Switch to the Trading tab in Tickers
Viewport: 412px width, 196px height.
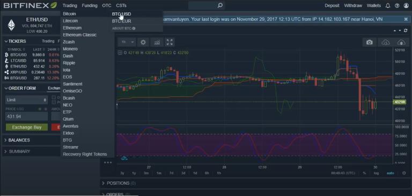tap(48, 41)
